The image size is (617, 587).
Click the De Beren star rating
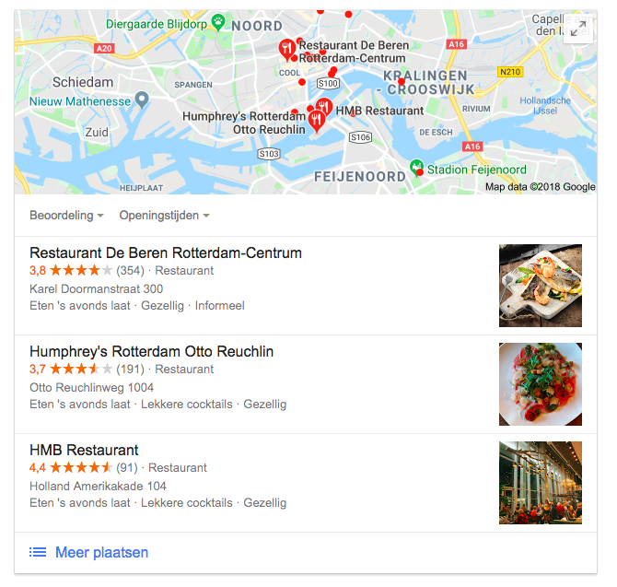81,271
